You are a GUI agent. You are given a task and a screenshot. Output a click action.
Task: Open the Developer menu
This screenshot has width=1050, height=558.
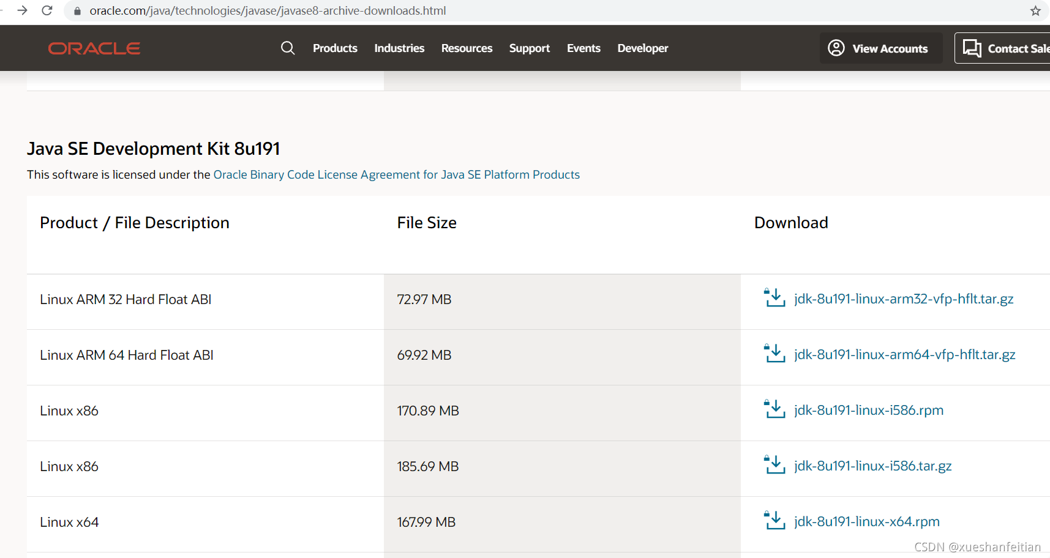click(x=643, y=48)
